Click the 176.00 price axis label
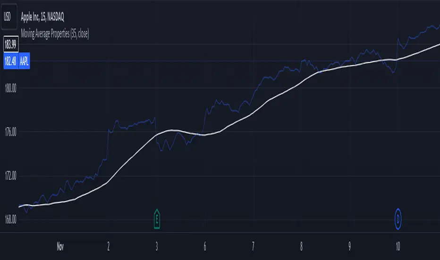 click(x=11, y=132)
